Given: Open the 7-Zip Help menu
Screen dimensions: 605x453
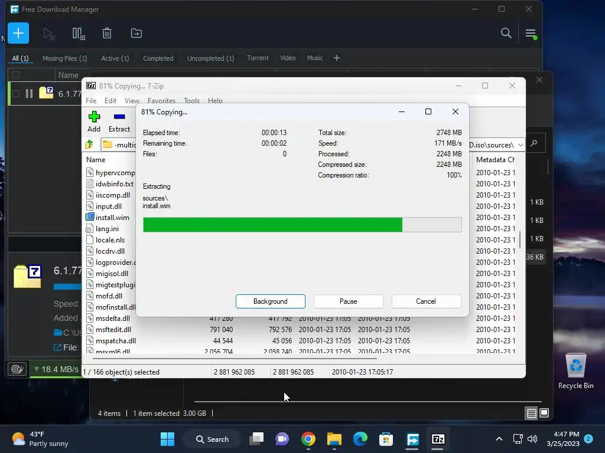Looking at the screenshot, I should [x=215, y=100].
